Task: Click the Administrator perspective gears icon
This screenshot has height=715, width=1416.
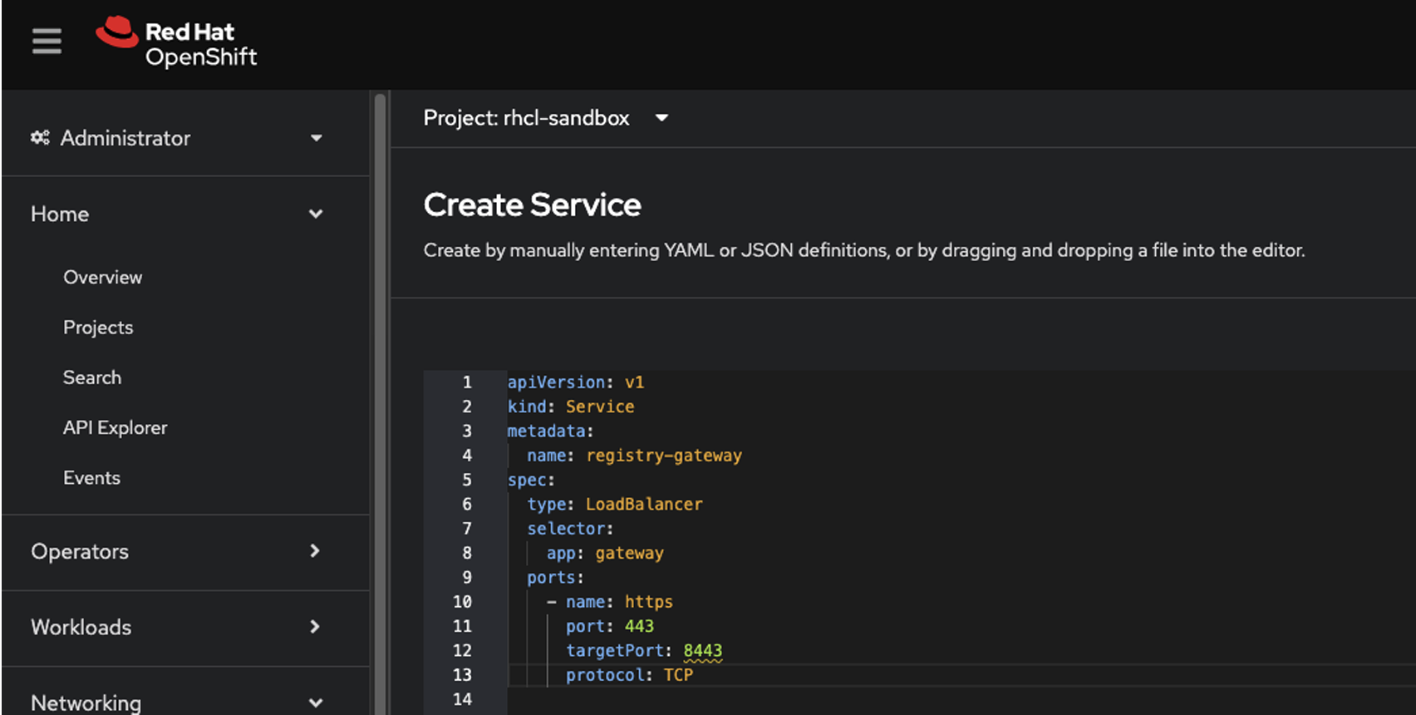Action: 40,137
